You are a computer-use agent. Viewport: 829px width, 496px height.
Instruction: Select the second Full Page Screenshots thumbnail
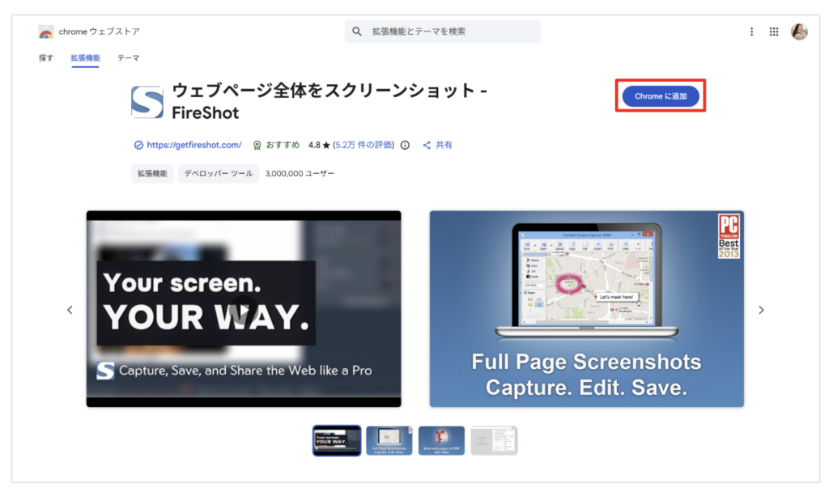[389, 440]
